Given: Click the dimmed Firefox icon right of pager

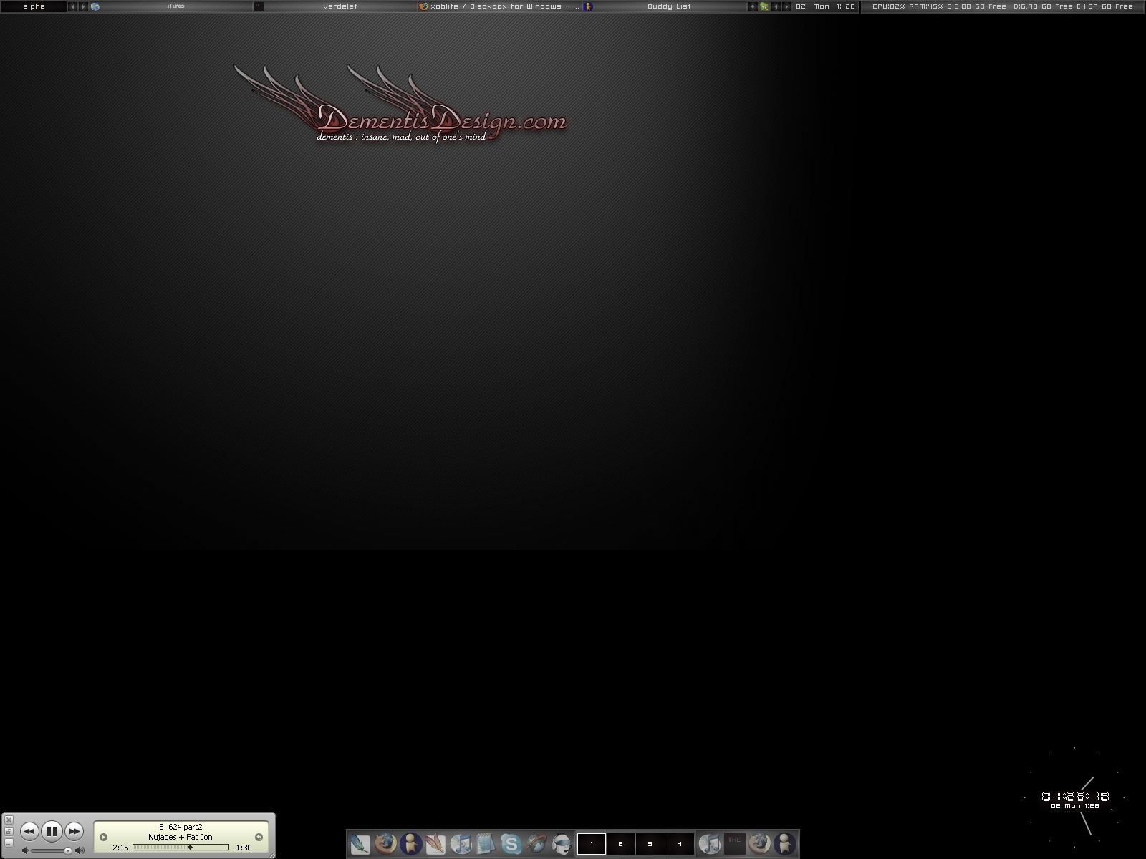Looking at the screenshot, I should 759,844.
